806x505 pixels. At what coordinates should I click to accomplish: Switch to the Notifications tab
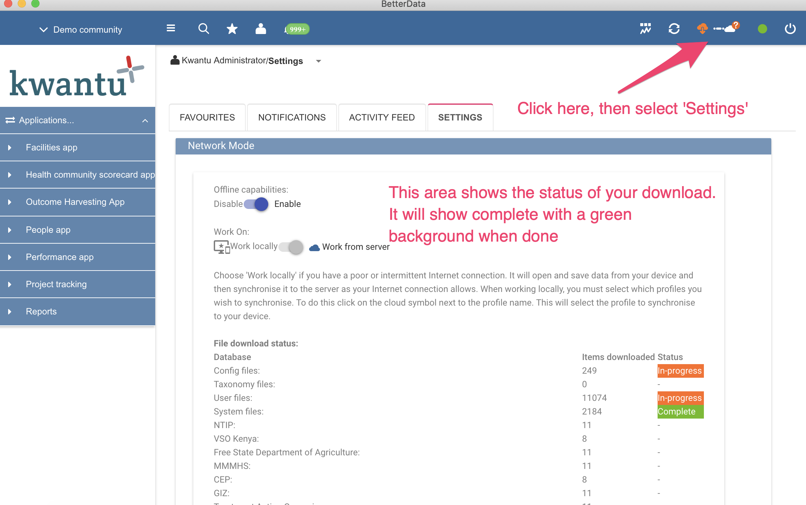click(x=292, y=117)
